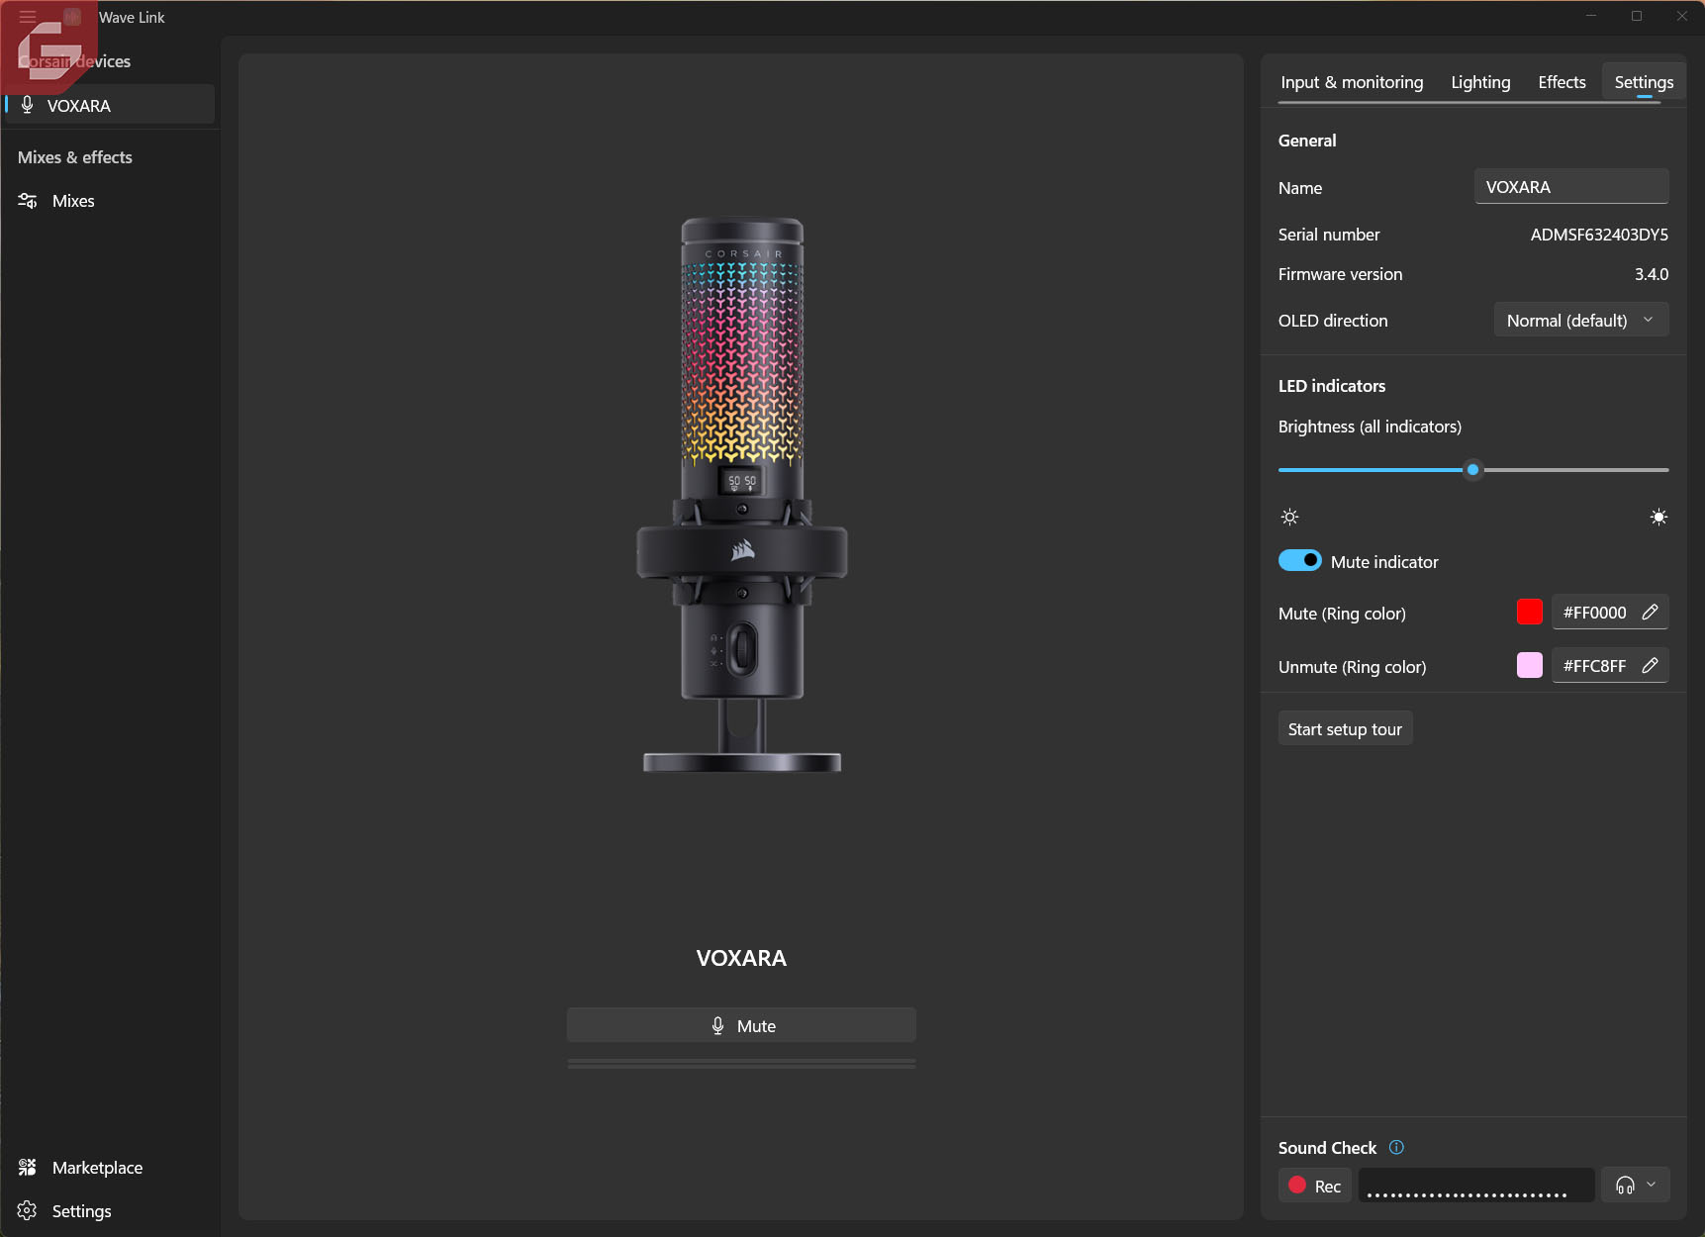Mute the VOXARA microphone
This screenshot has width=1705, height=1237.
point(741,1025)
